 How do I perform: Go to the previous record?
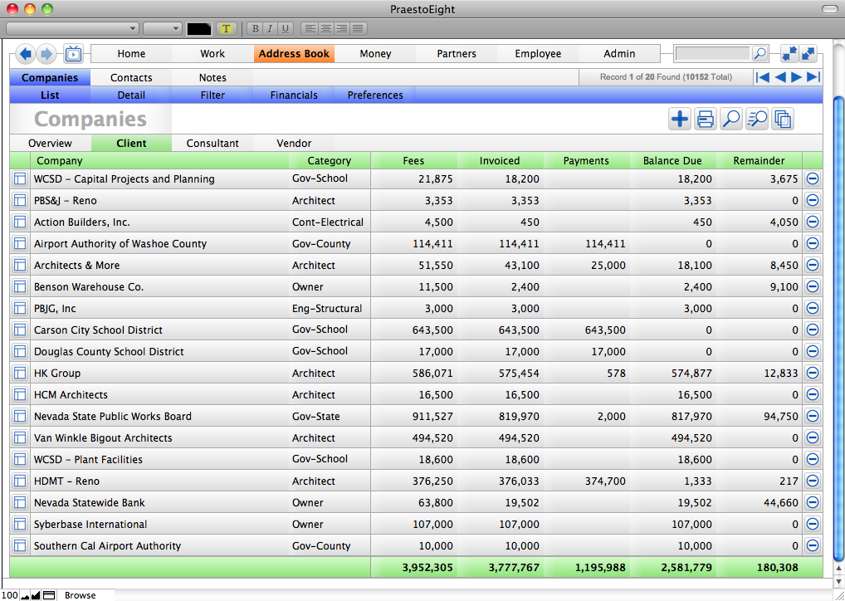coord(779,77)
